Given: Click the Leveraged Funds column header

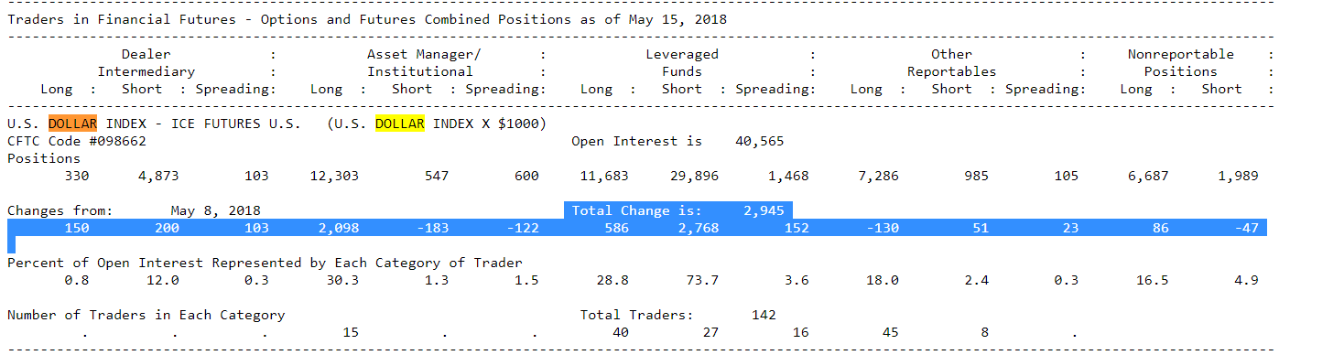Looking at the screenshot, I should 682,63.
